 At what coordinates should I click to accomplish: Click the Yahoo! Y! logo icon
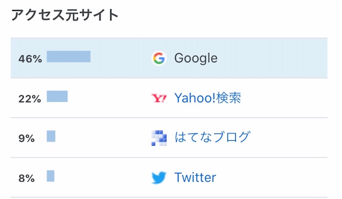(159, 98)
